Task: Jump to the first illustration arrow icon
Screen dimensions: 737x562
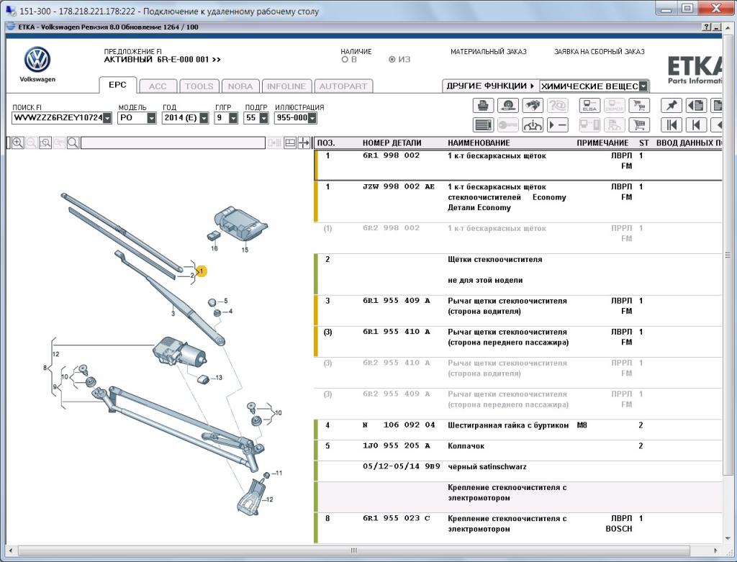Action: pyautogui.click(x=672, y=125)
